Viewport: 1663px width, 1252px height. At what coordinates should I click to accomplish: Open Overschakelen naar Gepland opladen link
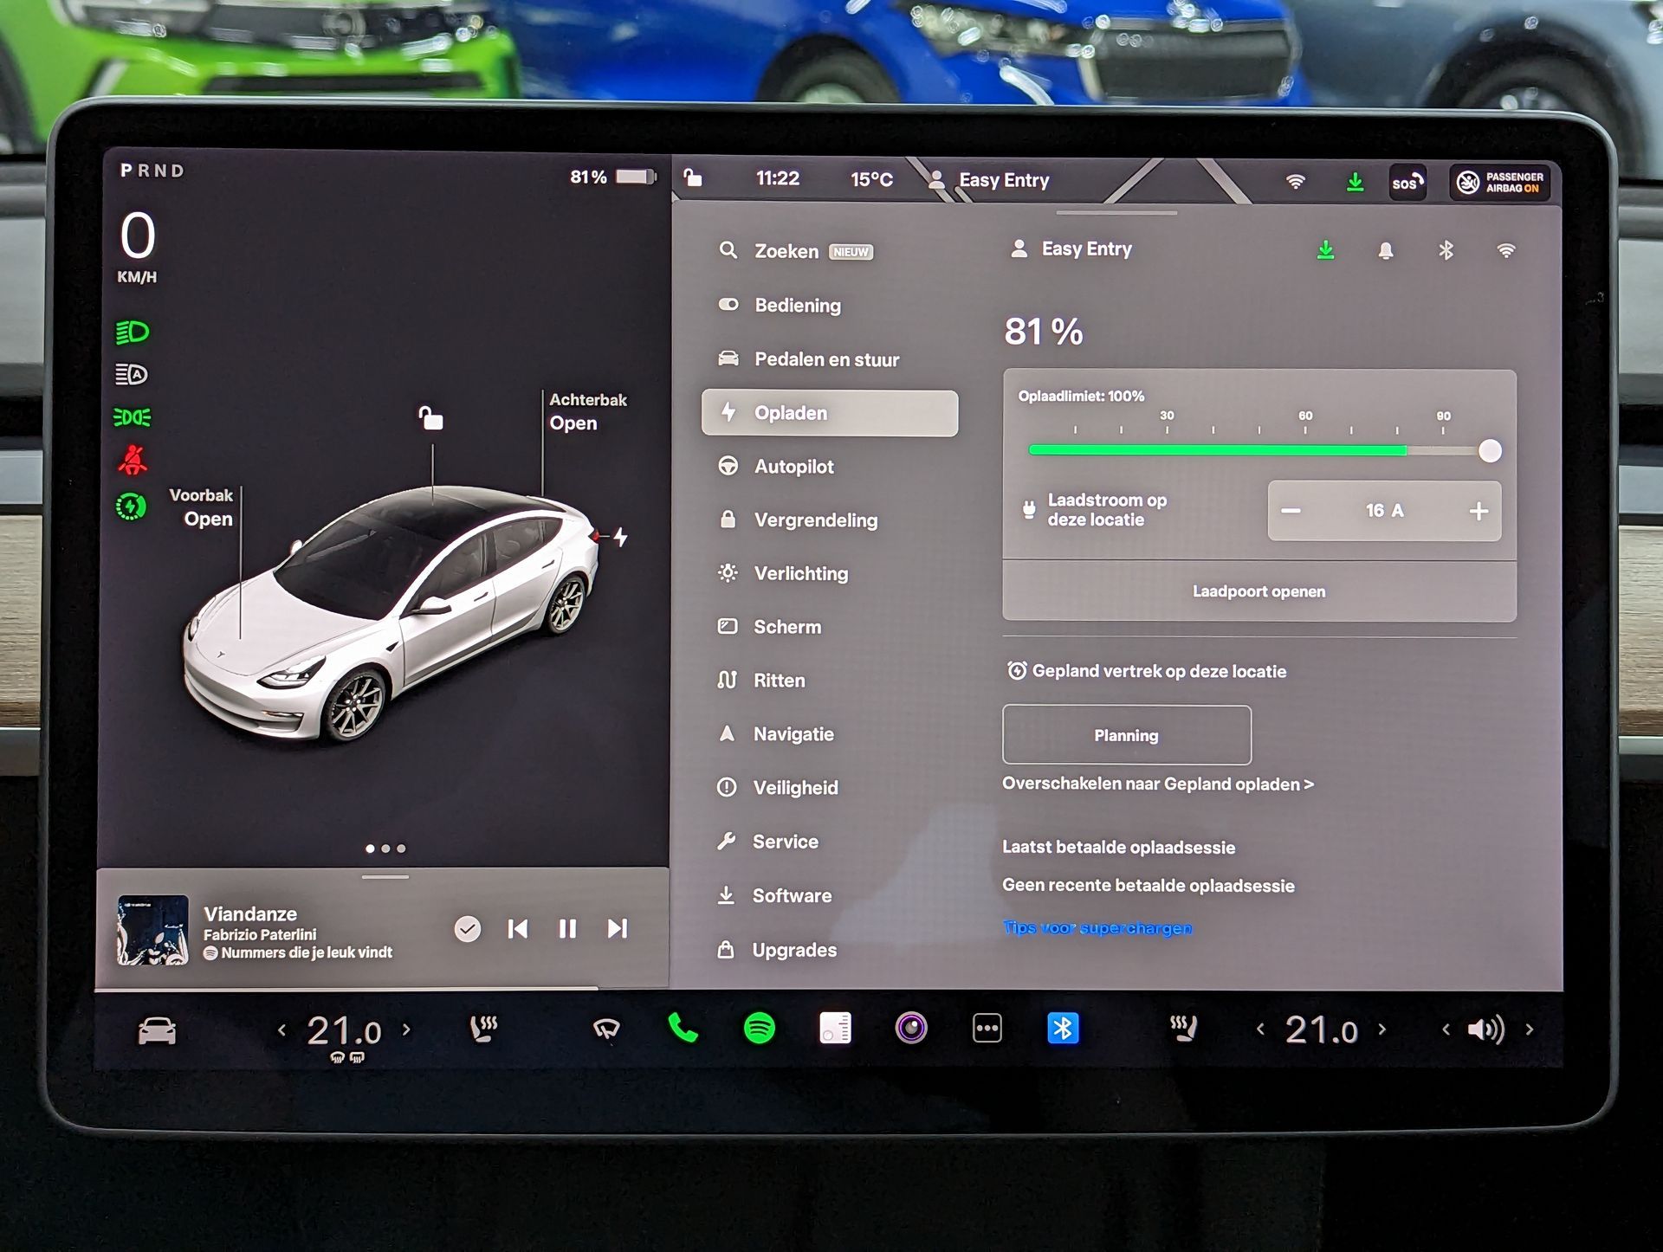1158,784
